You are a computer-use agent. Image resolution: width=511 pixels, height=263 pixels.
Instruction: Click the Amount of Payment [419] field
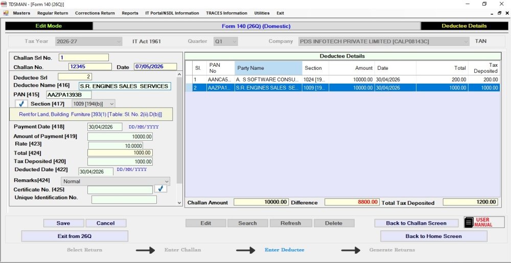tap(120, 137)
